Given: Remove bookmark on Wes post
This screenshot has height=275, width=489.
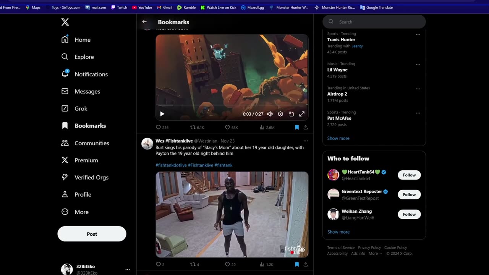Looking at the screenshot, I should click(x=297, y=264).
